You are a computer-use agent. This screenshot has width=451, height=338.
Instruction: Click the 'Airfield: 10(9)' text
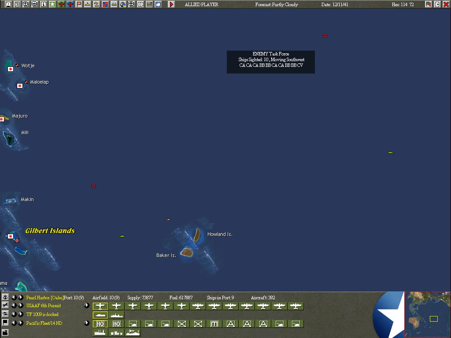[106, 298]
